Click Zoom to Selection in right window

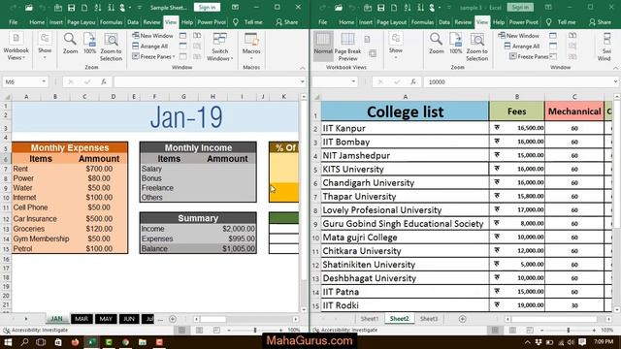click(x=476, y=47)
